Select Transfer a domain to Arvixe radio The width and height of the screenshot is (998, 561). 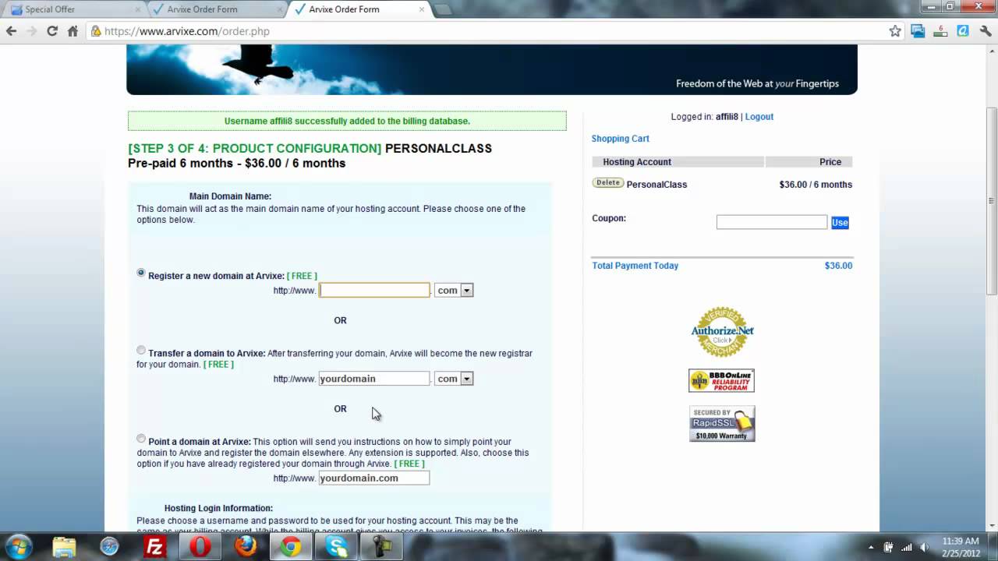click(141, 351)
